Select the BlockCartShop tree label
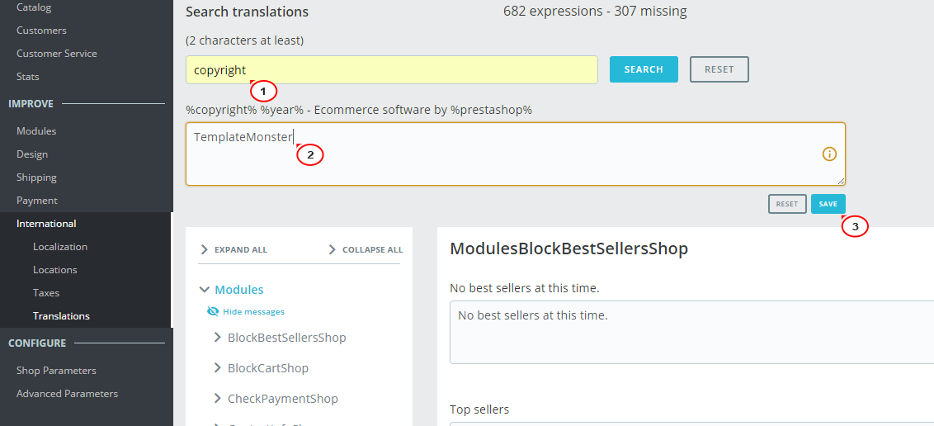Screen dimensions: 934x426 click(x=268, y=368)
